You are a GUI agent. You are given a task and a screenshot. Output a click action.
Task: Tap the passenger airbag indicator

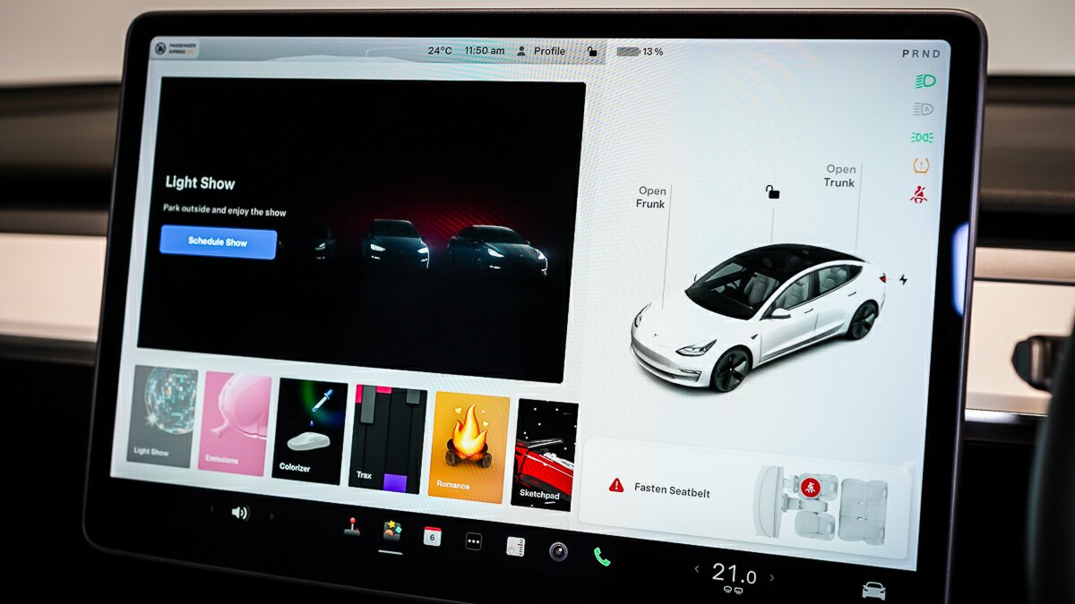176,47
